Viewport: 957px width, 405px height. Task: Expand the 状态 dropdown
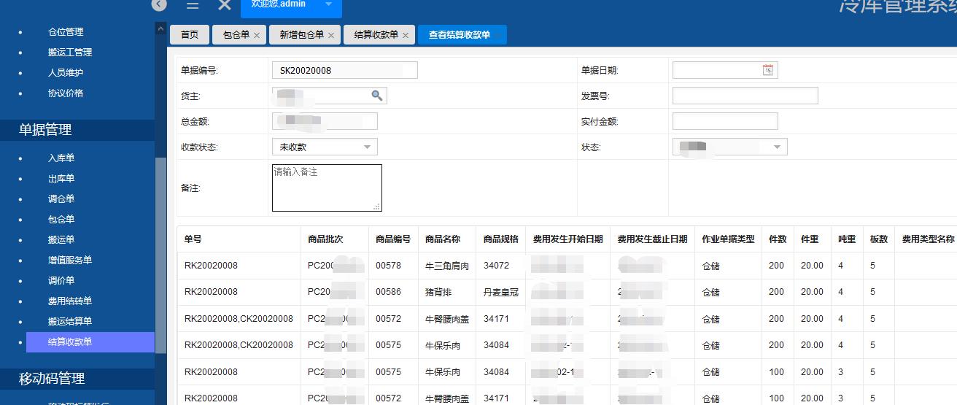point(729,147)
